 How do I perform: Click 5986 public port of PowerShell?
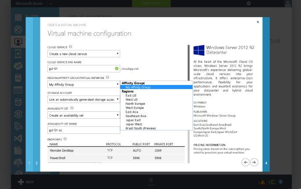[136, 158]
